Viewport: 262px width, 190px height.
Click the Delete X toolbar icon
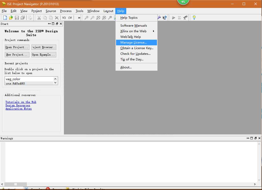(x=57, y=18)
